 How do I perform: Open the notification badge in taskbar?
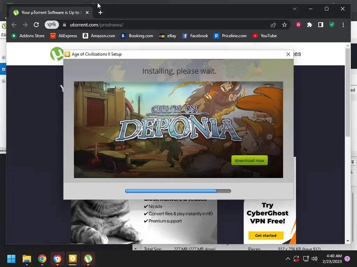pyautogui.click(x=347, y=259)
